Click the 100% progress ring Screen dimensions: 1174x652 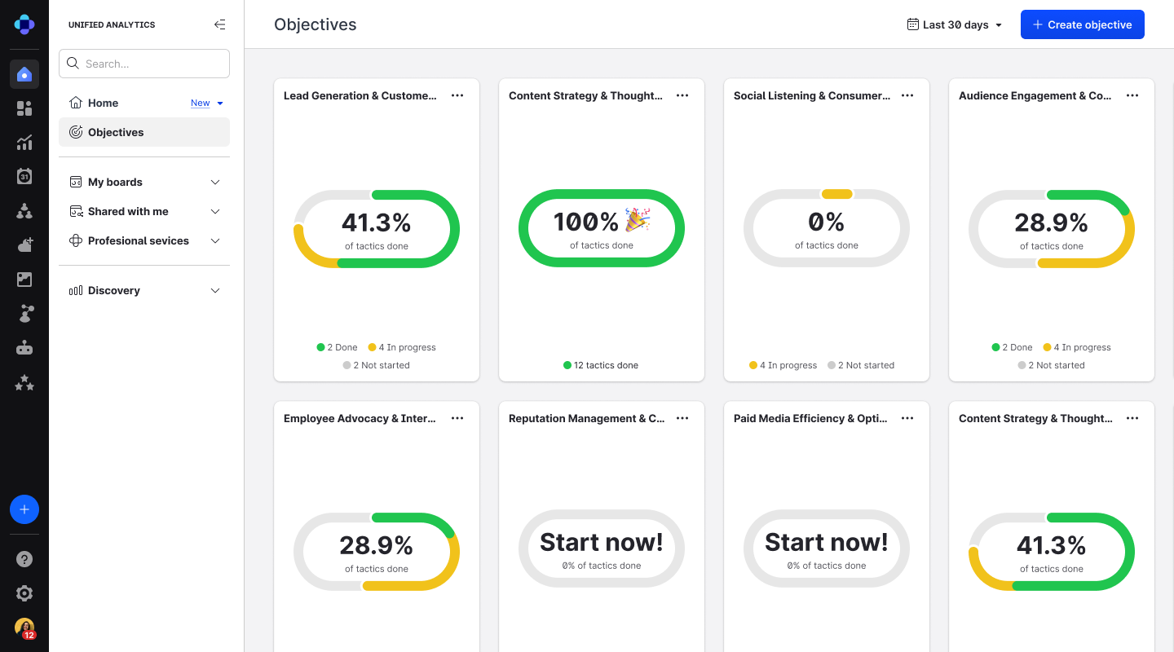602,228
